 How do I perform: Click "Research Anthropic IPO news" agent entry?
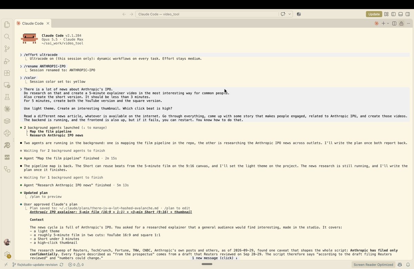(x=56, y=135)
